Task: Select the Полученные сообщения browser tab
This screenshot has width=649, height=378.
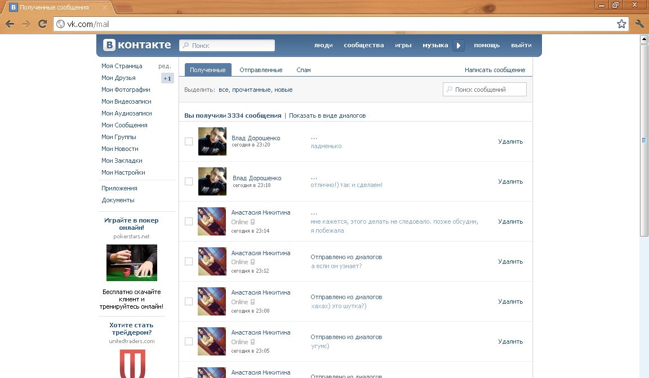Action: 59,7
